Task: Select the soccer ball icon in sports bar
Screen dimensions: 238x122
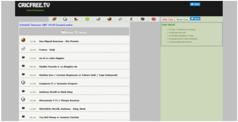Action: 65,19
